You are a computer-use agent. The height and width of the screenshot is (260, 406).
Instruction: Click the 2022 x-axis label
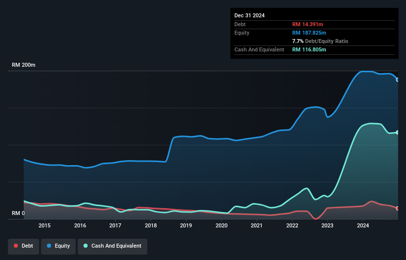tap(292, 225)
